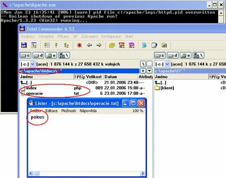The image size is (226, 178).
Task: Select drive c in left panel
Action: (25, 56)
